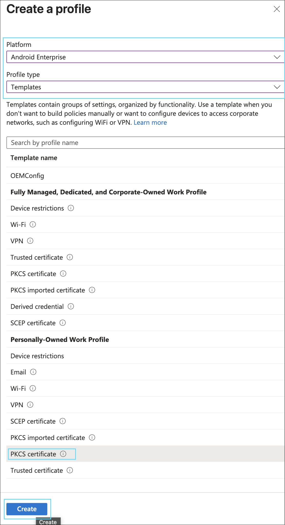Click info icon next to Fully Managed SCEP certificate
285x525 pixels.
(x=63, y=323)
